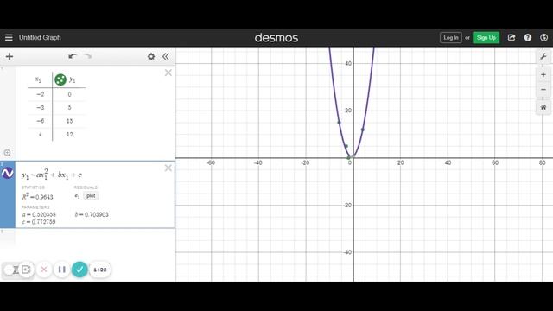Viewport: 553px width, 311px height.
Task: Delete the table expression
Action: tap(168, 73)
